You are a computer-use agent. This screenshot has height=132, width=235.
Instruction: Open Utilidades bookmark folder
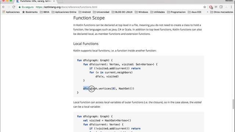point(158,12)
